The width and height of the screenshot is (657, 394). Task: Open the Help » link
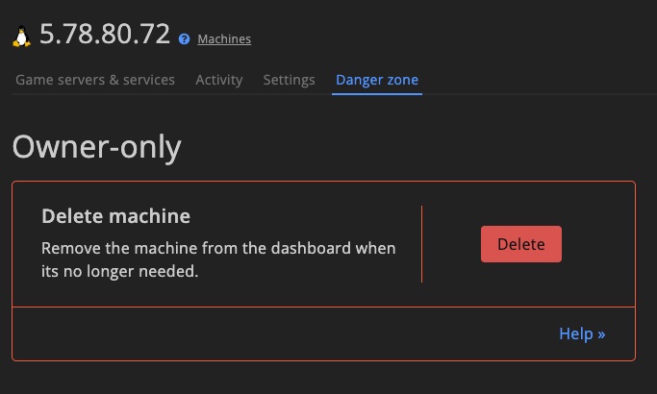click(x=582, y=333)
